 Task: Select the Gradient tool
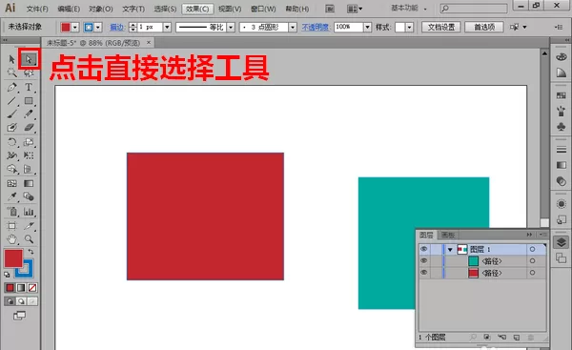(x=29, y=183)
